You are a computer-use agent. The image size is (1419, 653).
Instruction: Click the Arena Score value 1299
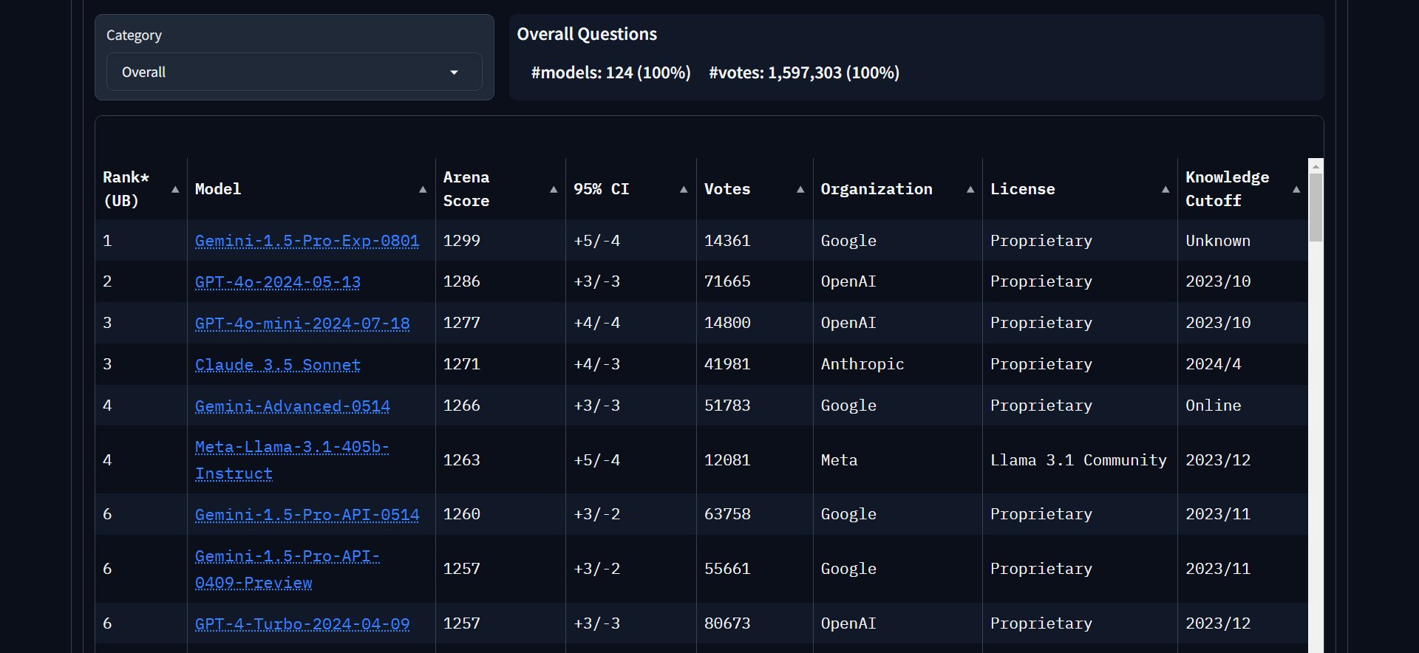click(462, 241)
